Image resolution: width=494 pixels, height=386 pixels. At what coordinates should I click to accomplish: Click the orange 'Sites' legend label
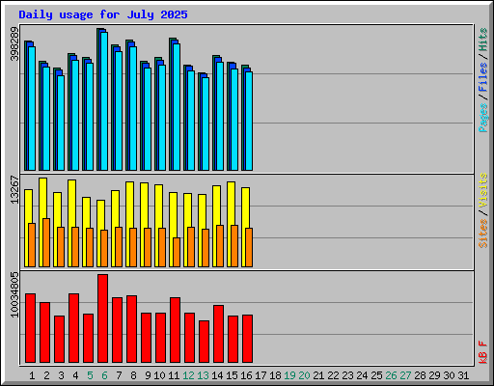click(483, 234)
